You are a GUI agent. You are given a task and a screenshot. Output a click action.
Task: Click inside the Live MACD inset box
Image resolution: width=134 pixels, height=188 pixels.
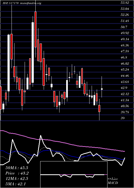(x=74, y=175)
